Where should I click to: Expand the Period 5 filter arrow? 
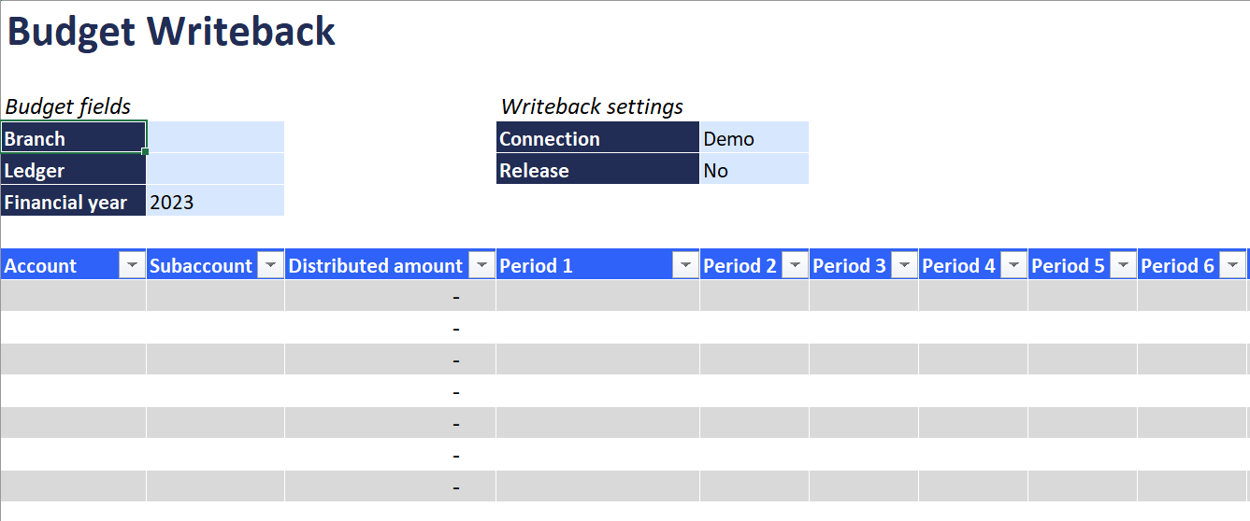[x=1123, y=266]
